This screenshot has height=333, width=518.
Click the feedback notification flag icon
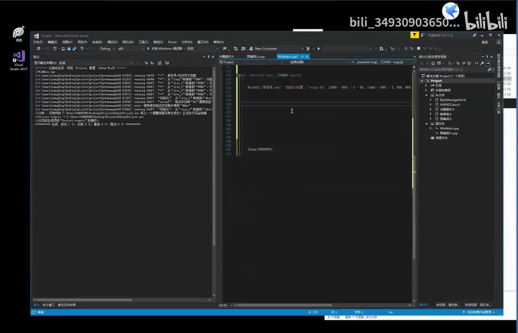coord(414,35)
